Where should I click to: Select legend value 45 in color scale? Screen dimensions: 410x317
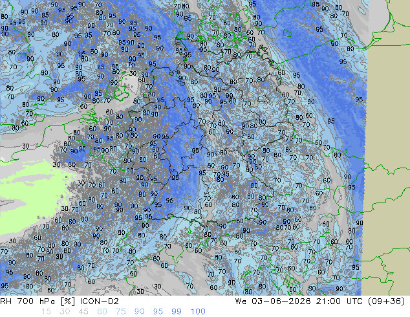coord(83,312)
